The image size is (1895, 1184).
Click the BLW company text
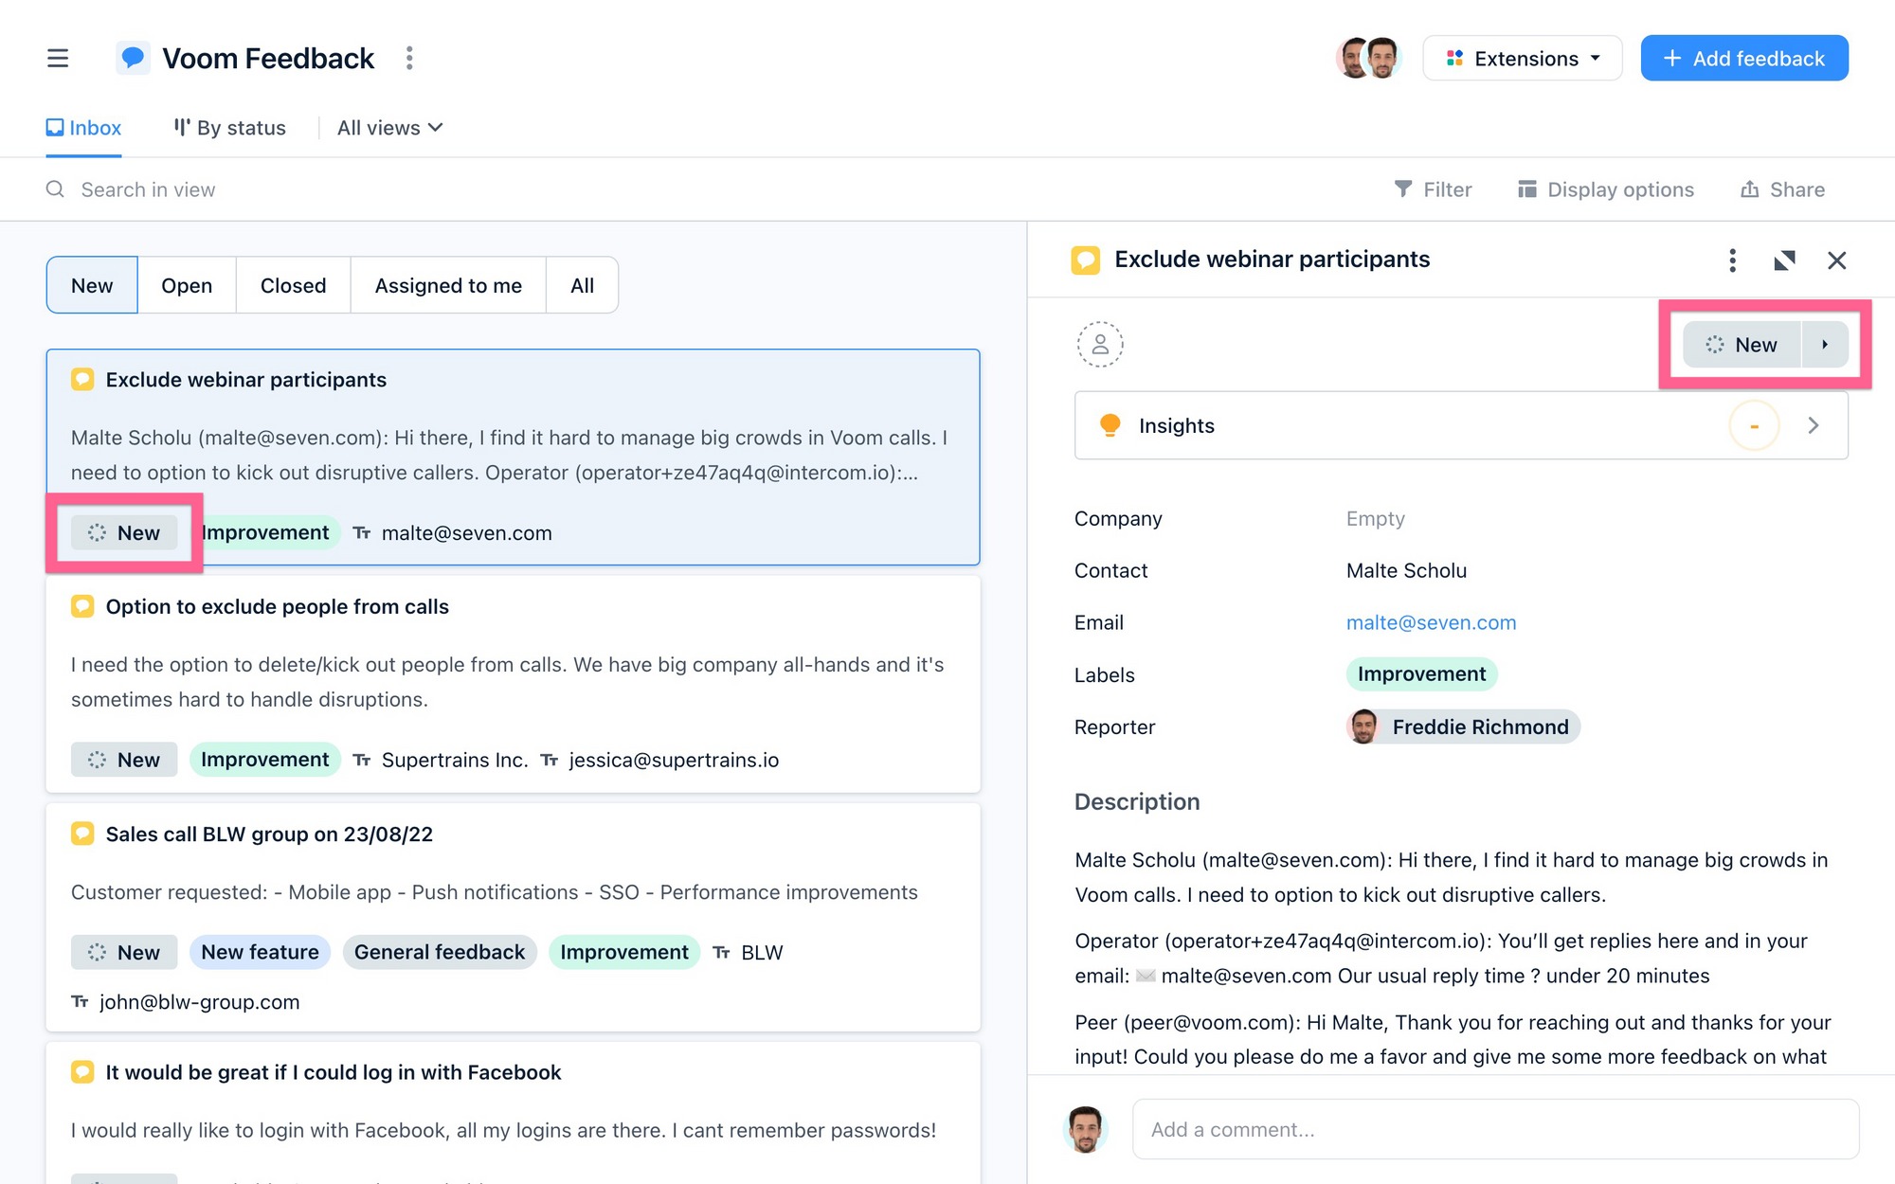click(762, 953)
